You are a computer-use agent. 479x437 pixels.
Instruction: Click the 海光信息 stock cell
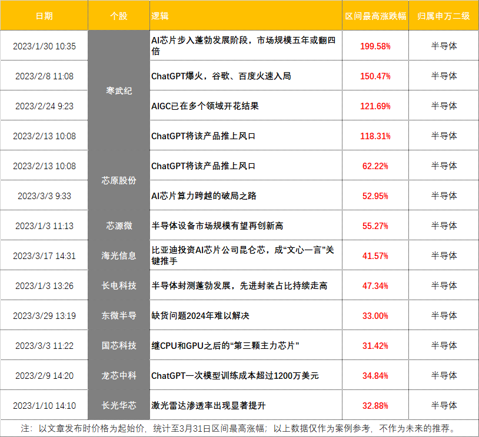119,256
